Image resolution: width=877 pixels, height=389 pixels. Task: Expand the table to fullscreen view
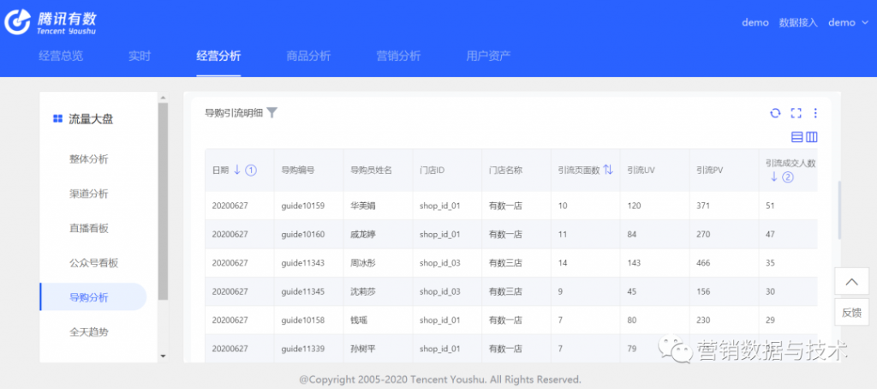(x=796, y=113)
